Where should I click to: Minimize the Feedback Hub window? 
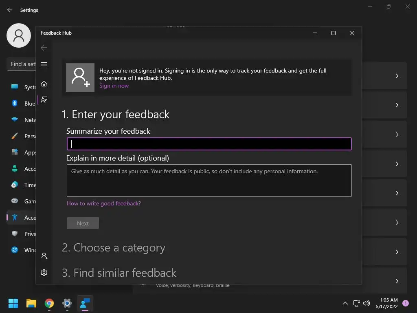(315, 33)
